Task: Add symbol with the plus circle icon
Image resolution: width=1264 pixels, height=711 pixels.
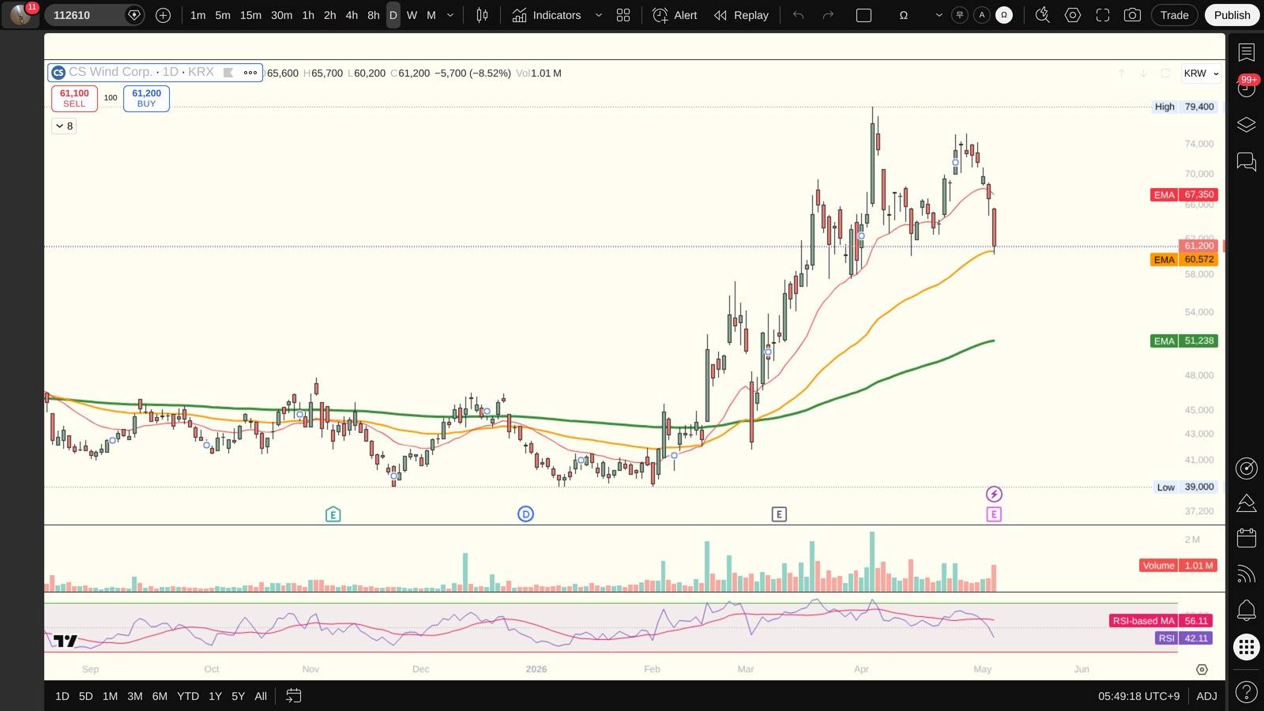Action: coord(163,15)
